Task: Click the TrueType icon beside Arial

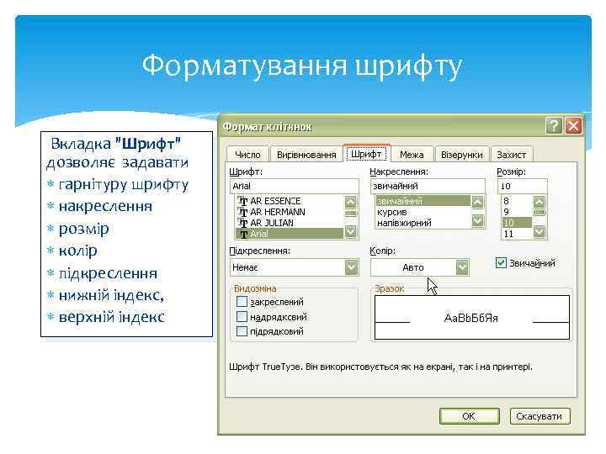Action: pyautogui.click(x=242, y=234)
